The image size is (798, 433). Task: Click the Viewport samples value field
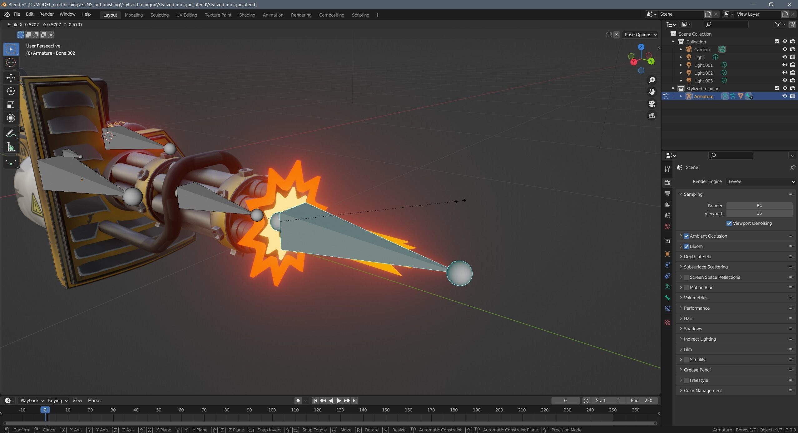pos(759,214)
